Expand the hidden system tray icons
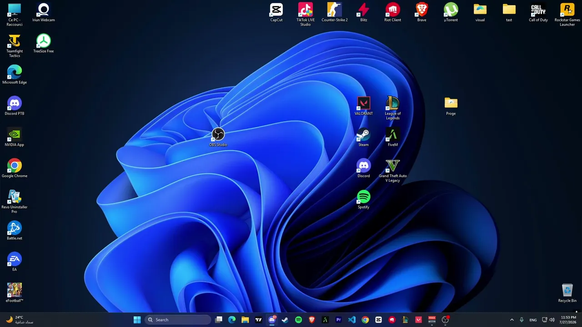The height and width of the screenshot is (327, 582). point(512,320)
